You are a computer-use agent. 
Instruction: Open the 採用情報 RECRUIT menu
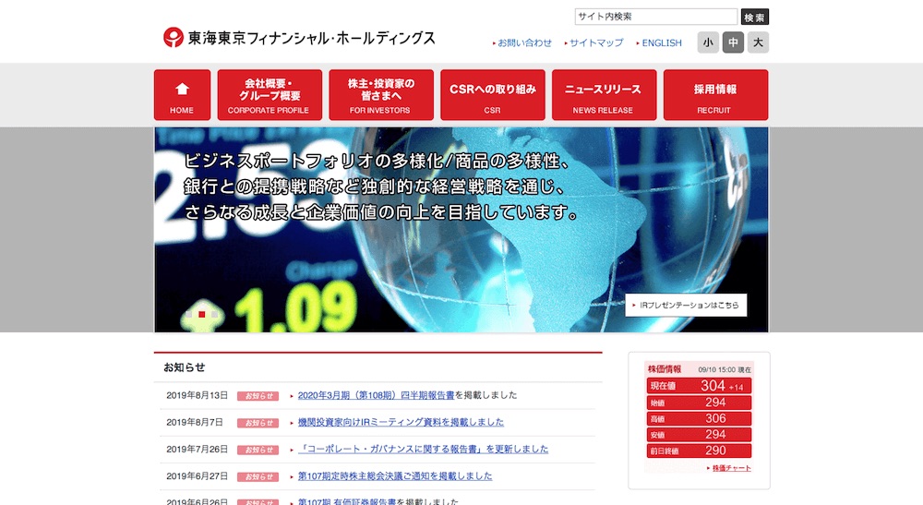click(x=716, y=95)
